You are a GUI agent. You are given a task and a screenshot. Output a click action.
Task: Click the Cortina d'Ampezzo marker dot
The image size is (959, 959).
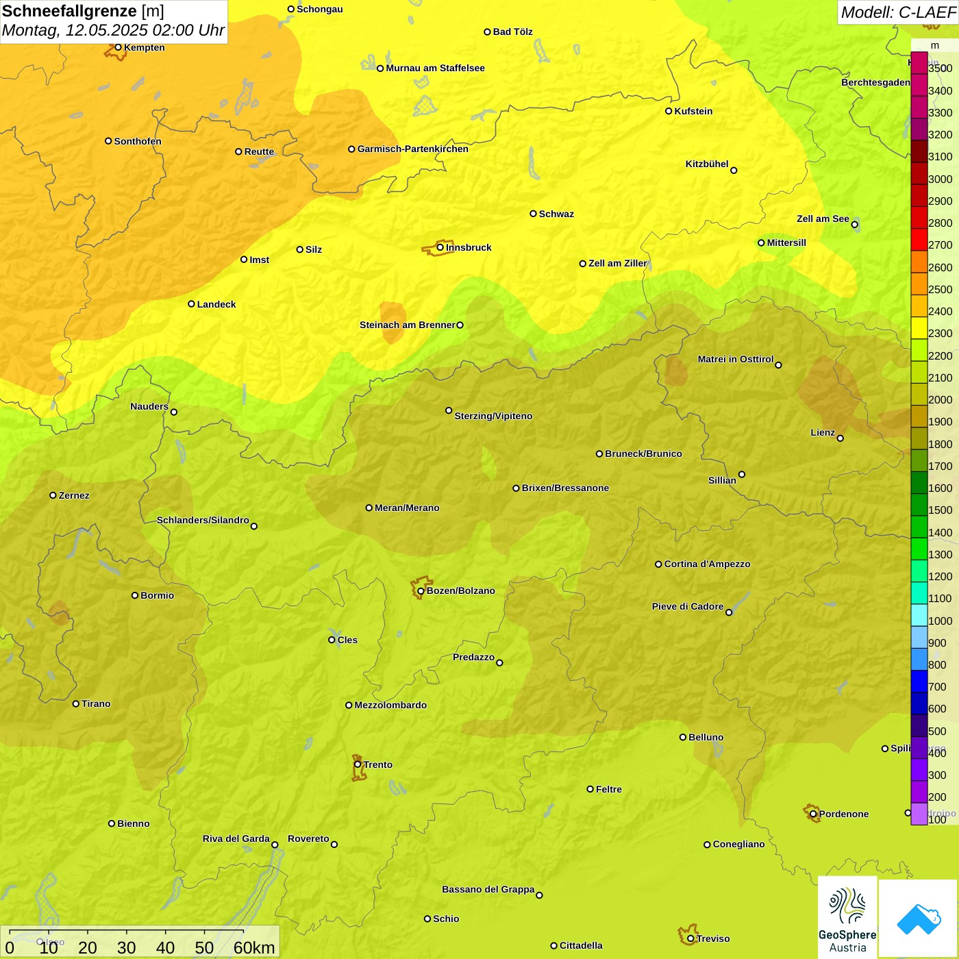(658, 564)
